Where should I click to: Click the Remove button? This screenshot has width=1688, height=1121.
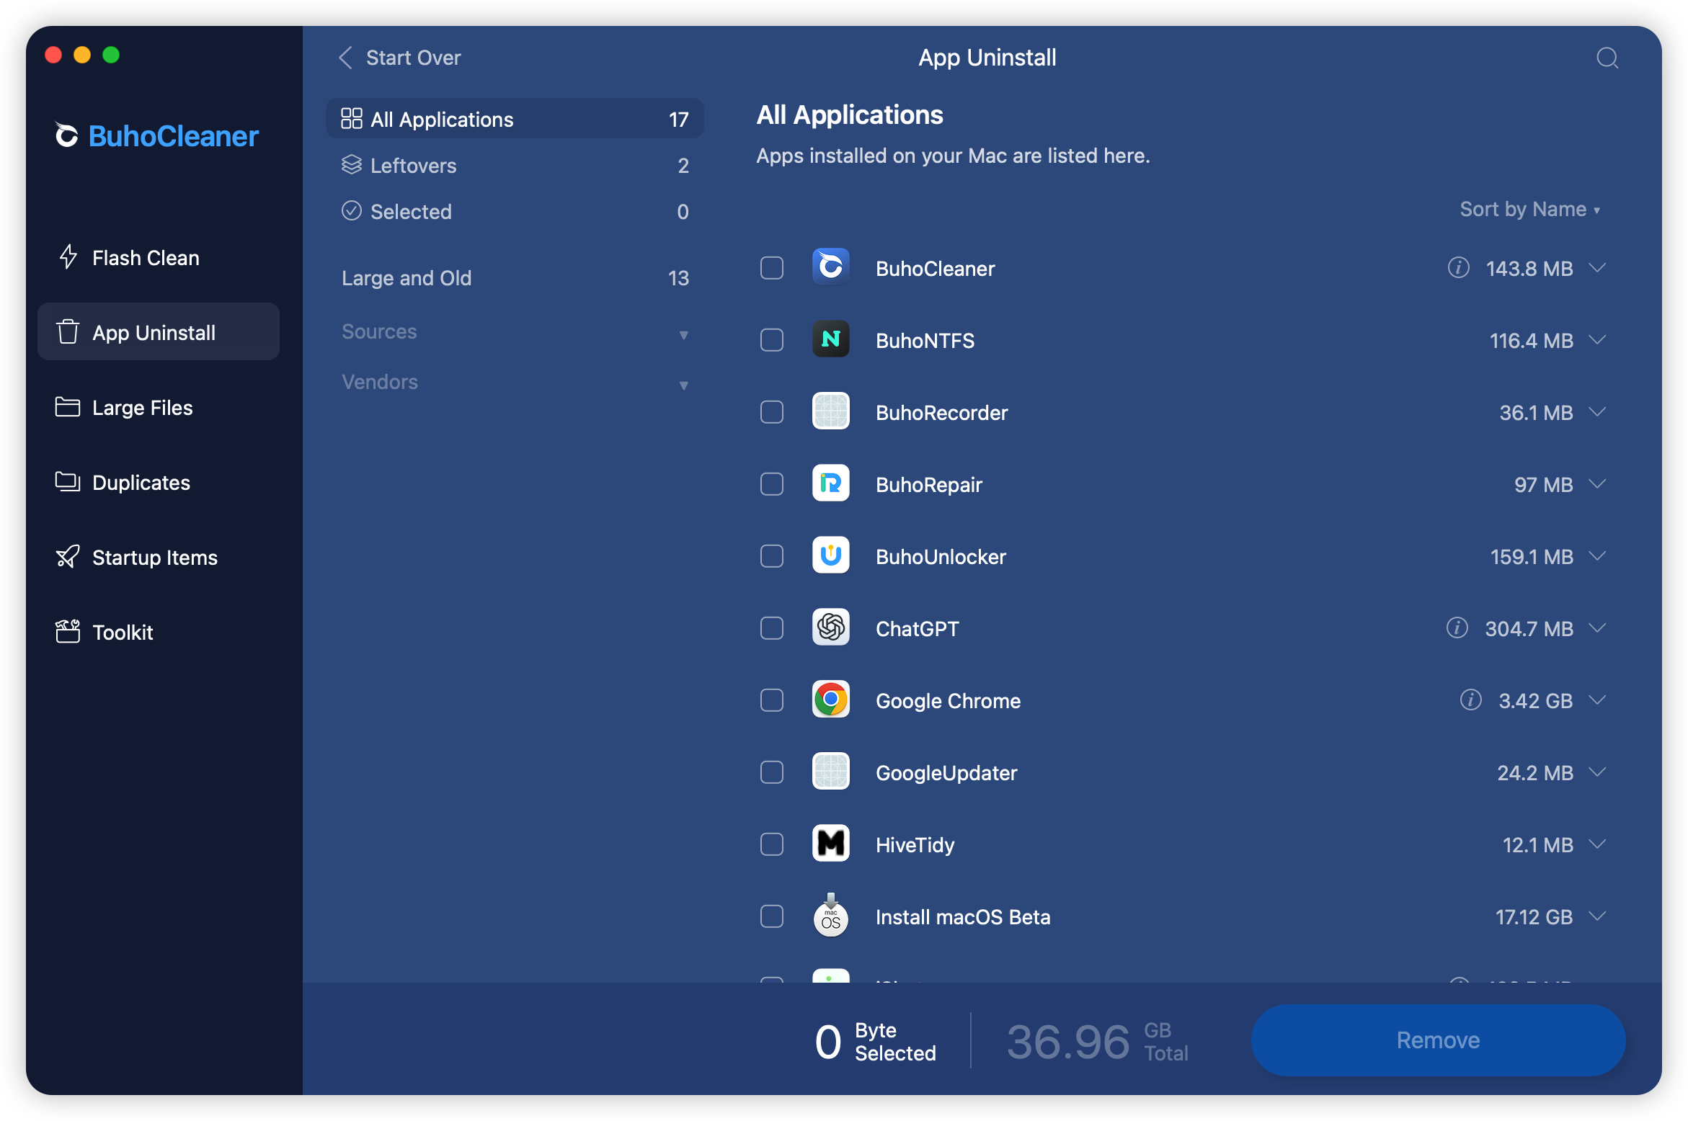point(1438,1040)
